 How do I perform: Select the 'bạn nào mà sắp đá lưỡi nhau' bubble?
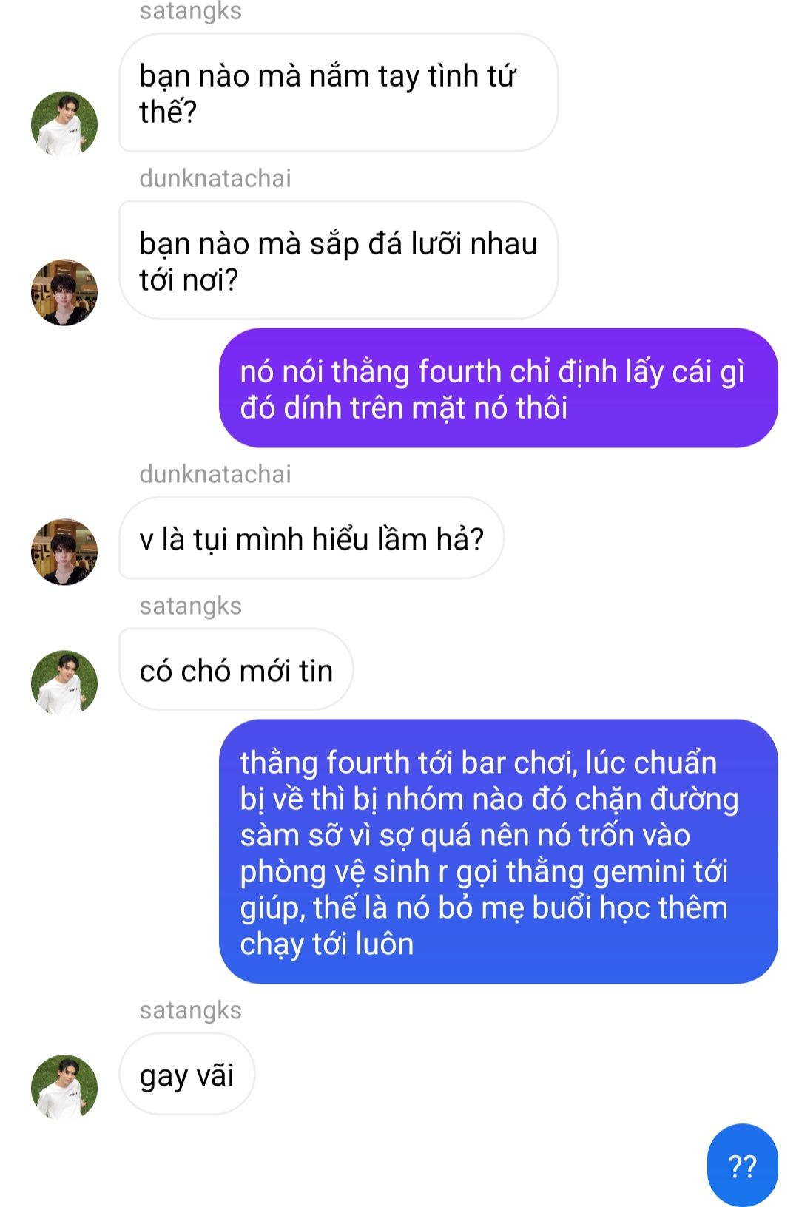pos(338,260)
